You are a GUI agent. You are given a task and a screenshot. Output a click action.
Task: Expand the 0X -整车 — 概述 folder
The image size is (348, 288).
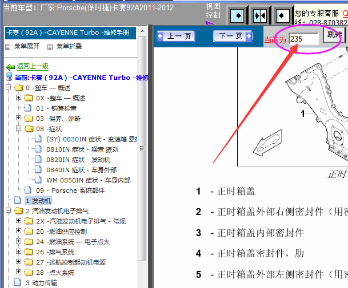(x=19, y=98)
